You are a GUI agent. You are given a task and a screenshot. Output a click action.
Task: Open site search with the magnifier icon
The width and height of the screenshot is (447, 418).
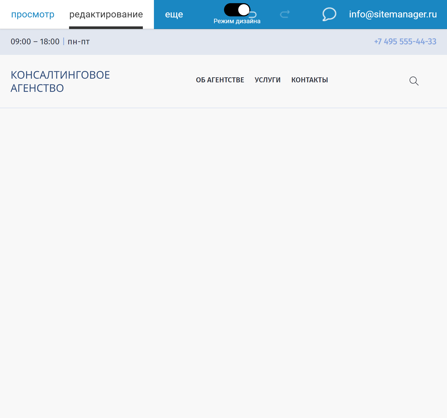tap(414, 81)
